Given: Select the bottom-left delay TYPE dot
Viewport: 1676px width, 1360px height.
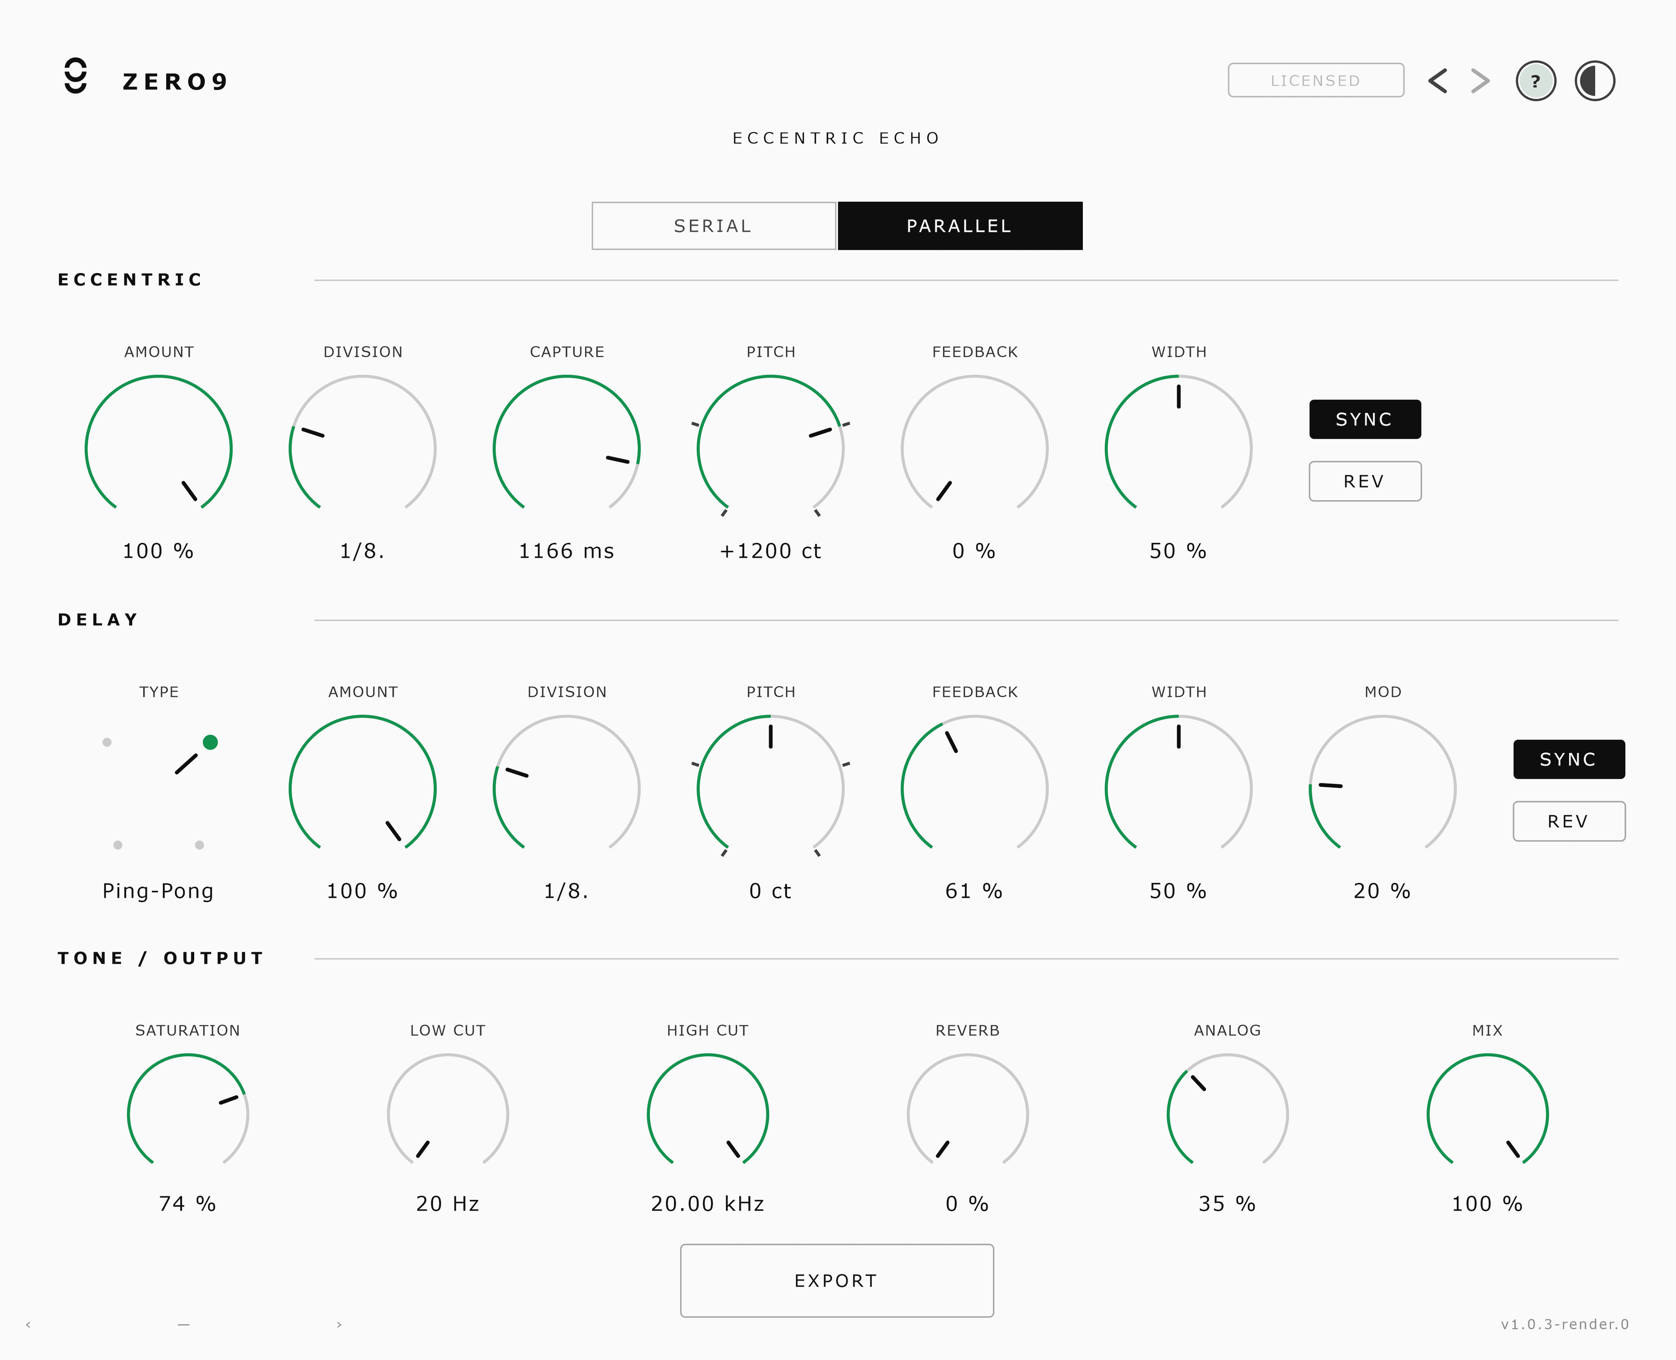Looking at the screenshot, I should tap(117, 845).
